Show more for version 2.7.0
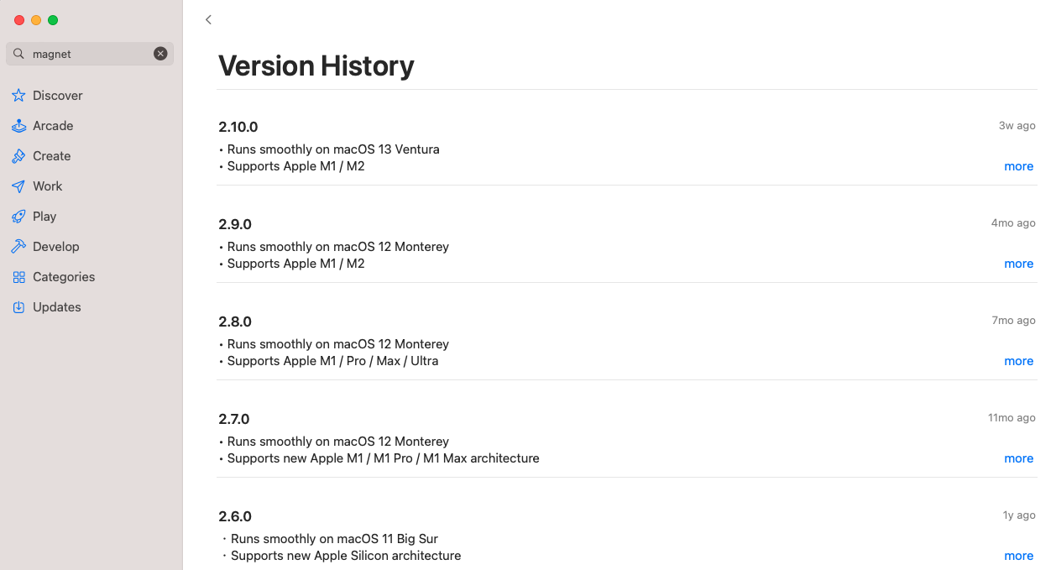This screenshot has height=570, width=1056. [x=1018, y=458]
